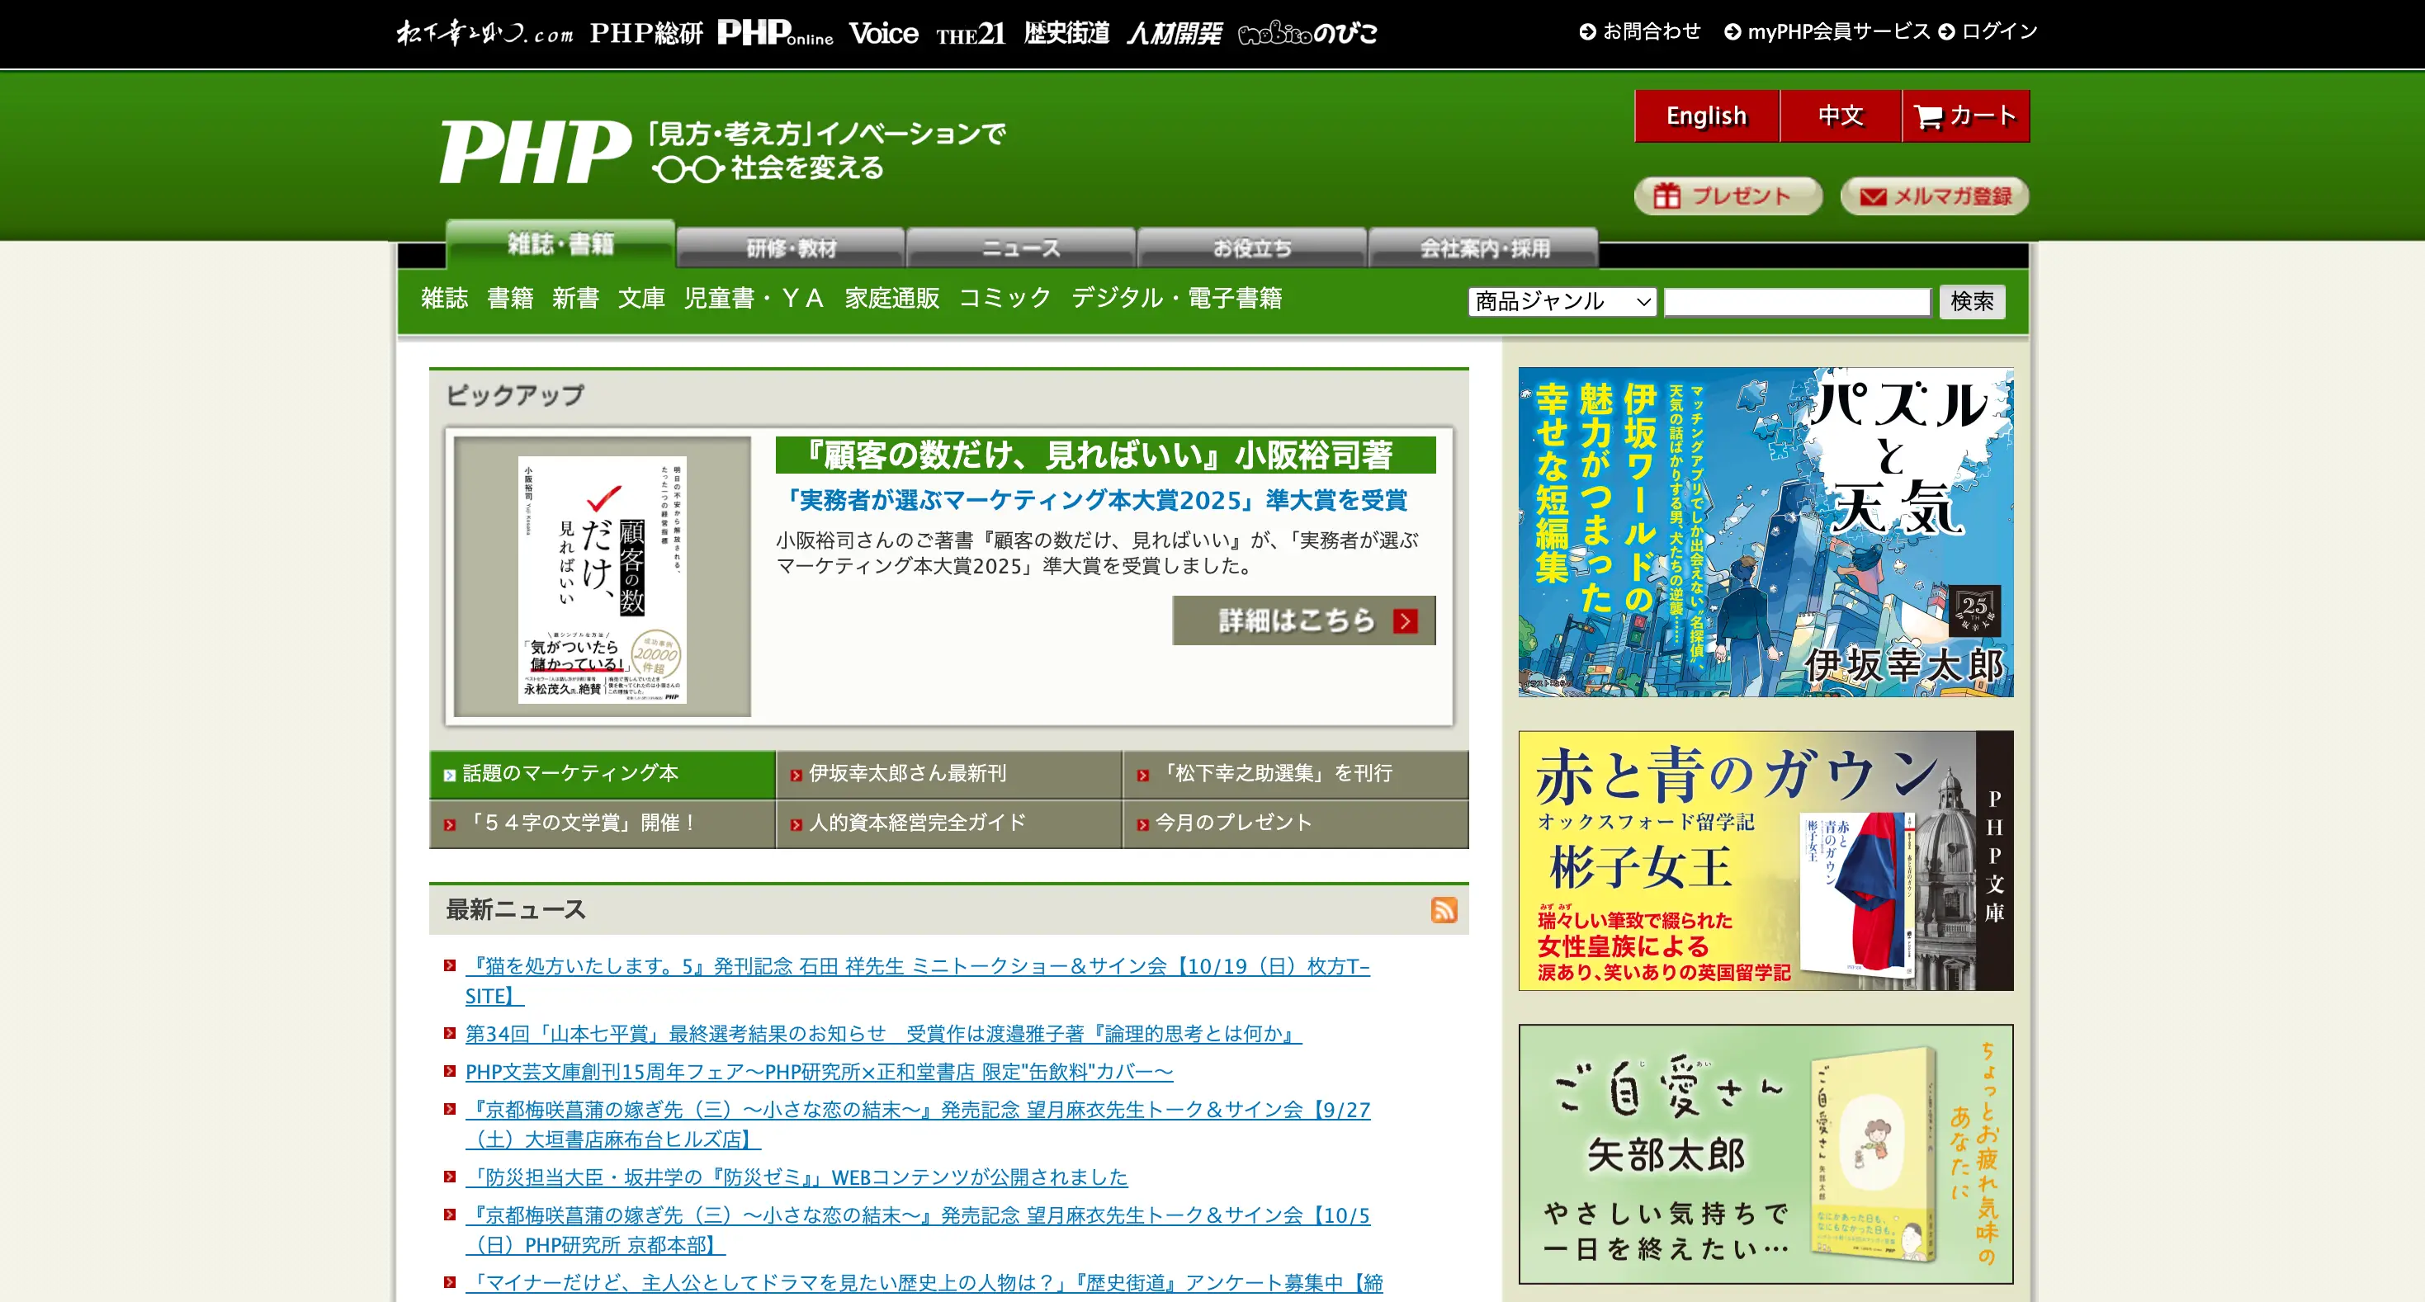Switch to the 会社案内・採用 tab
The image size is (2425, 1302).
point(1483,248)
